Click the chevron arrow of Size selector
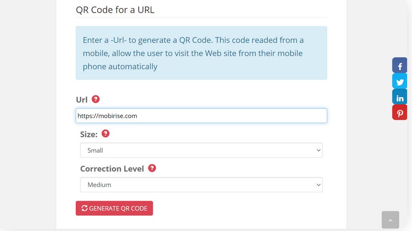This screenshot has height=231, width=412. (318, 150)
